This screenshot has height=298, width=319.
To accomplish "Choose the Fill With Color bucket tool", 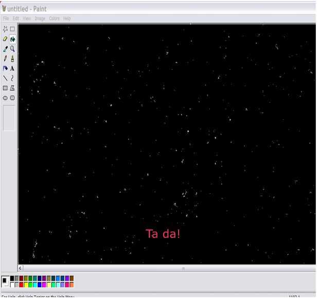I will pos(13,39).
